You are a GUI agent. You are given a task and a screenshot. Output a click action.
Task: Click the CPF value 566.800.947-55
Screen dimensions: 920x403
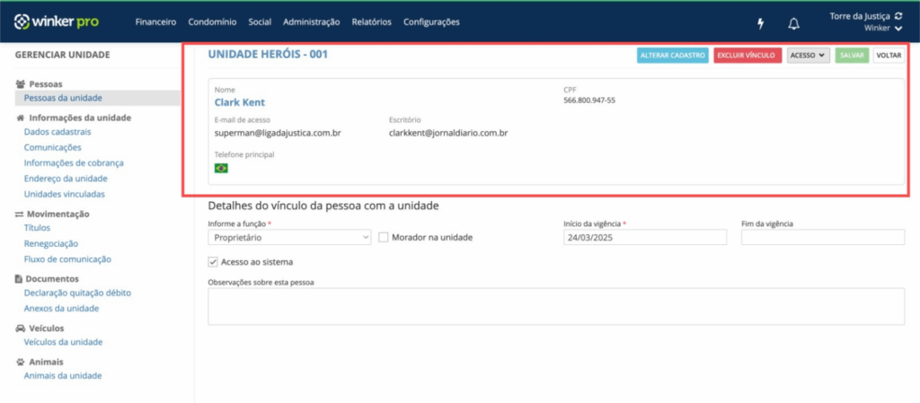coord(589,101)
